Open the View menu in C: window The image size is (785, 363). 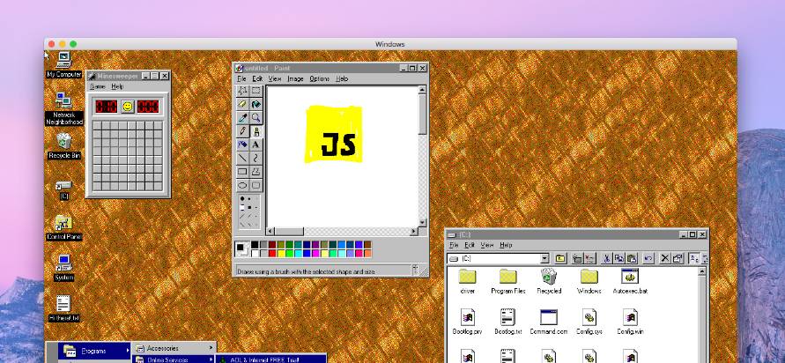click(x=487, y=245)
